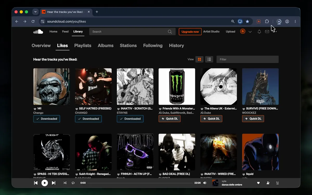Toggle shuffle in player bar
The height and width of the screenshot is (195, 312).
(x=65, y=183)
